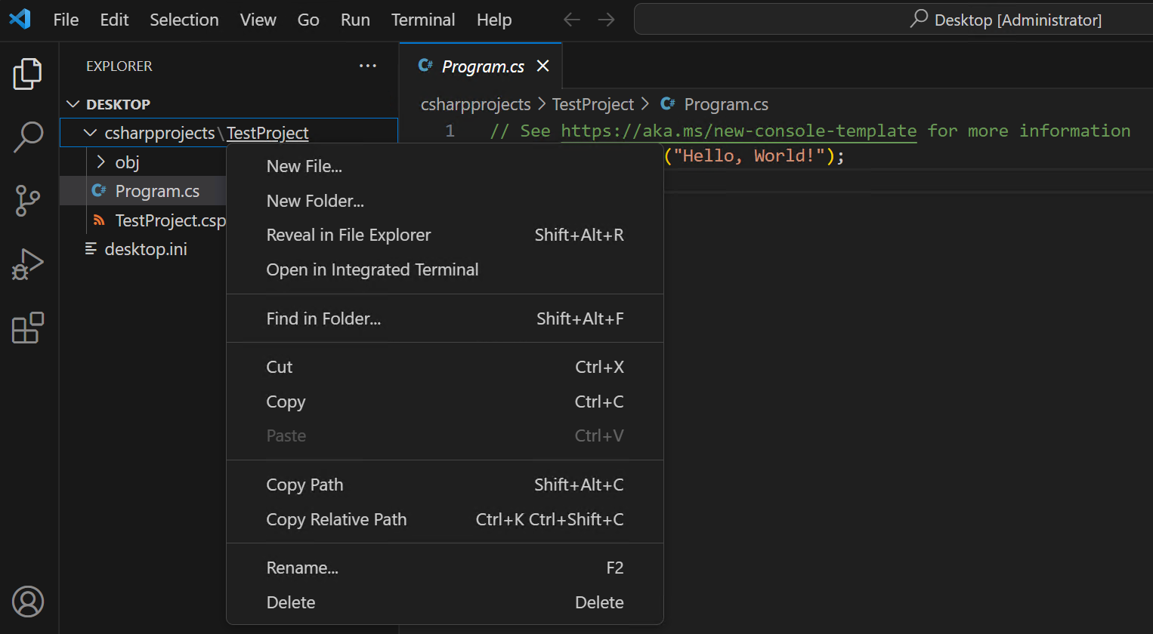
Task: Open the Extensions view icon
Action: (28, 328)
